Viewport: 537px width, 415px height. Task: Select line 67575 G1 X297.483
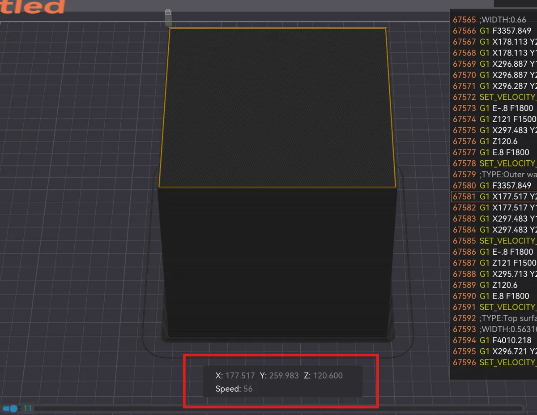(x=494, y=130)
